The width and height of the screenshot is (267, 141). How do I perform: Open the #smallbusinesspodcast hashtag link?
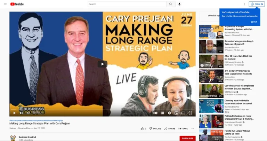click(34, 120)
